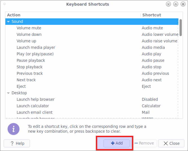The image size is (188, 151).
Task: Click the purple info icon
Action: (14, 129)
